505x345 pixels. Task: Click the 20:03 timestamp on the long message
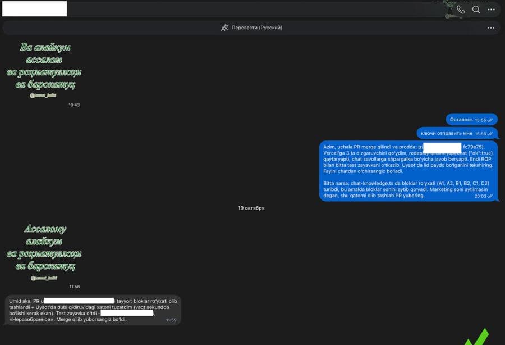(x=480, y=196)
